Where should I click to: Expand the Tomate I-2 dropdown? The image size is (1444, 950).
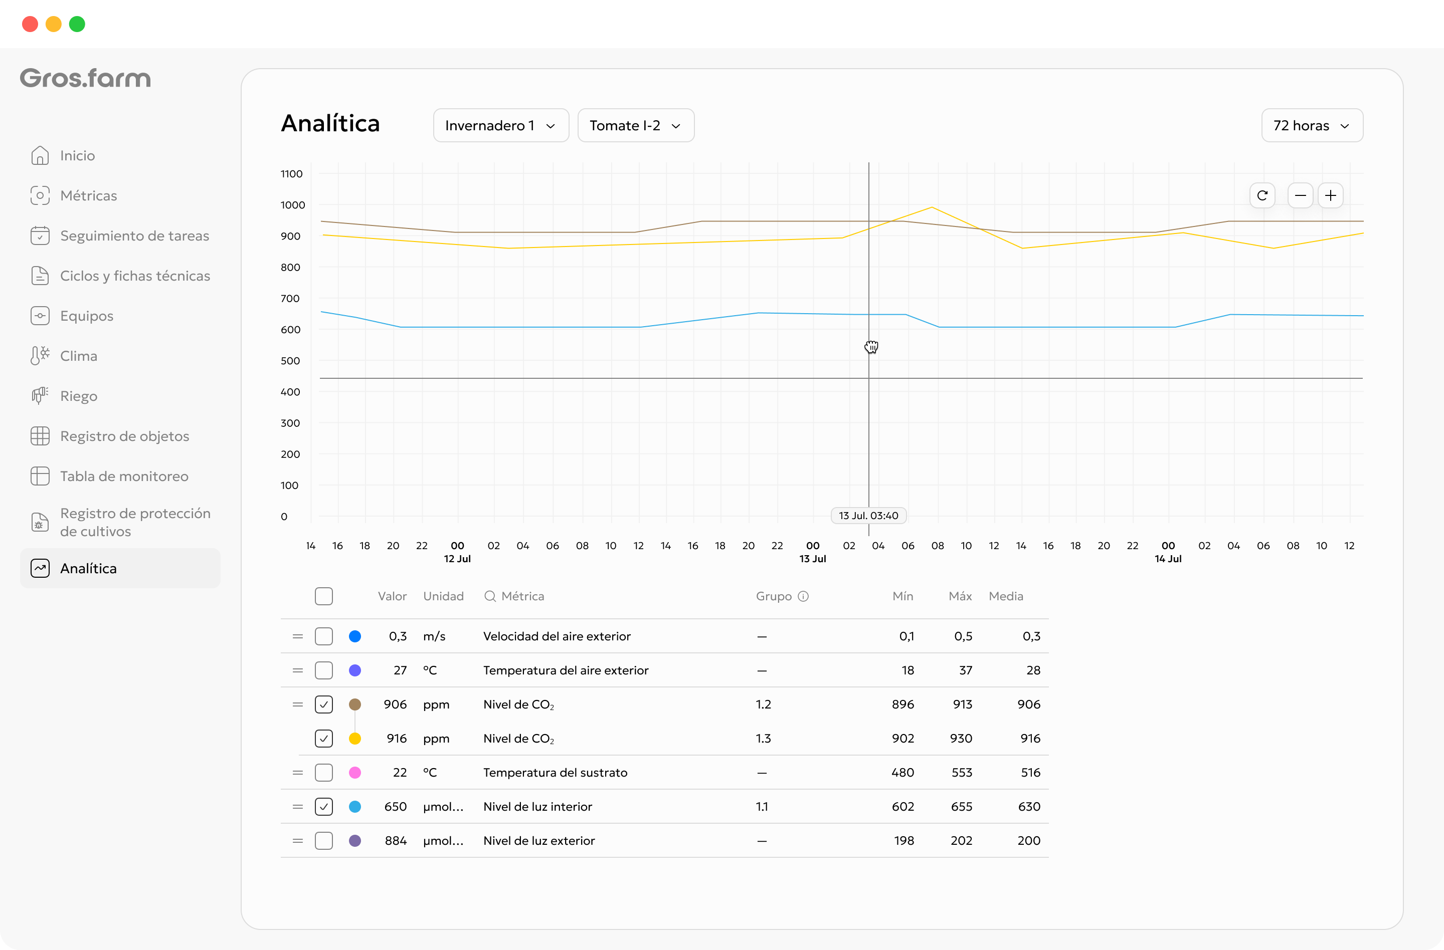636,125
